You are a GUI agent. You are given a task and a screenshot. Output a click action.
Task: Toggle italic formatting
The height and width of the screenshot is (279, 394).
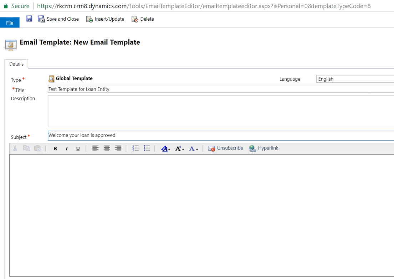click(x=67, y=149)
